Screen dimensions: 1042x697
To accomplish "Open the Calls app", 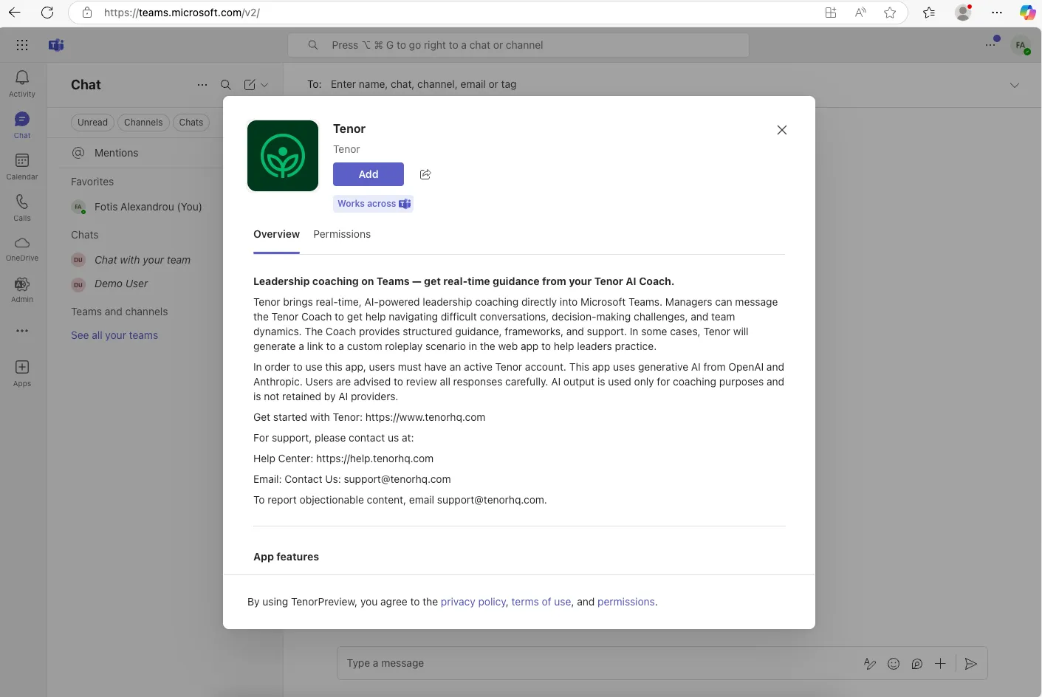I will (x=22, y=207).
